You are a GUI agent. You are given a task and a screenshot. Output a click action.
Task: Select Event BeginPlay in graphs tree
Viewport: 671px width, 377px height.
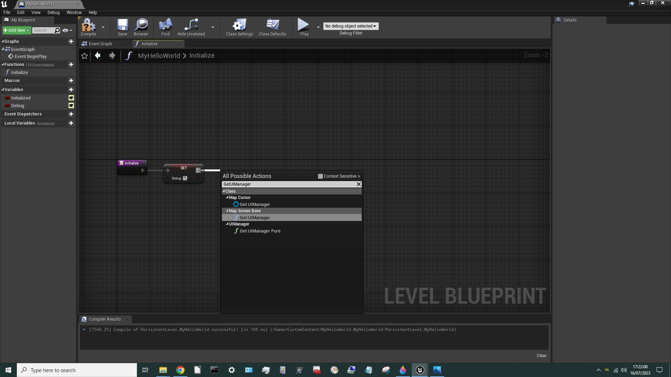(x=30, y=57)
